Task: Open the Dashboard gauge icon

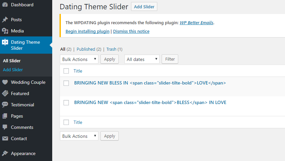Action: (x=5, y=5)
